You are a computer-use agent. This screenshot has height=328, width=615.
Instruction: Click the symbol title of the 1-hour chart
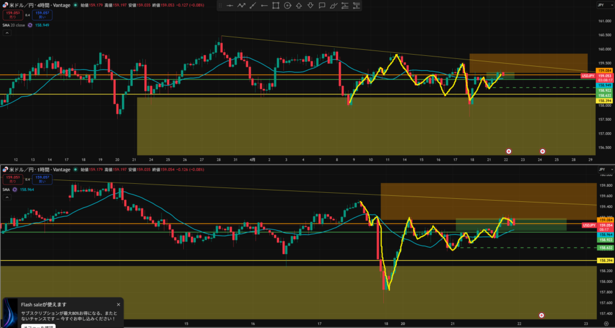tap(36, 169)
